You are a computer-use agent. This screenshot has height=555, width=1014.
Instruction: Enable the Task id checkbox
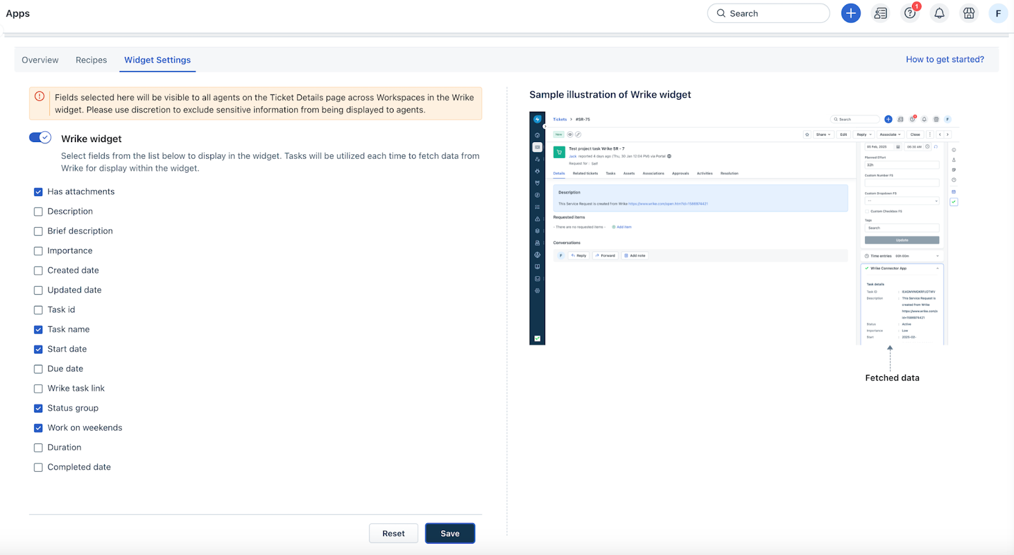(38, 310)
